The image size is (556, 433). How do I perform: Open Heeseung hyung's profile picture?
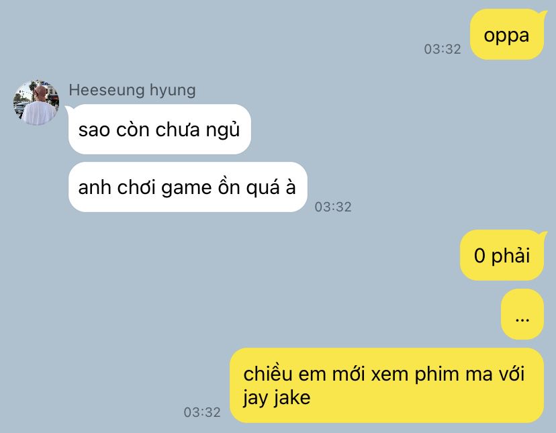coord(36,103)
